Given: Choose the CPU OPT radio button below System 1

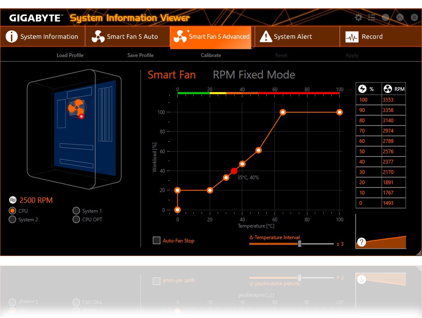Looking at the screenshot, I should pos(76,219).
